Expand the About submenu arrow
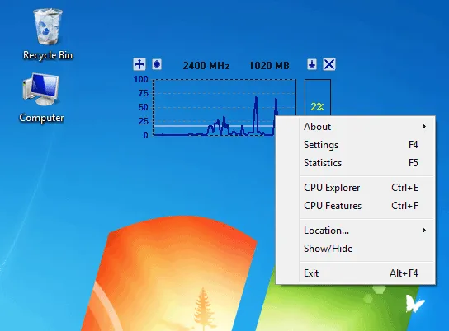The width and height of the screenshot is (449, 331). [423, 127]
